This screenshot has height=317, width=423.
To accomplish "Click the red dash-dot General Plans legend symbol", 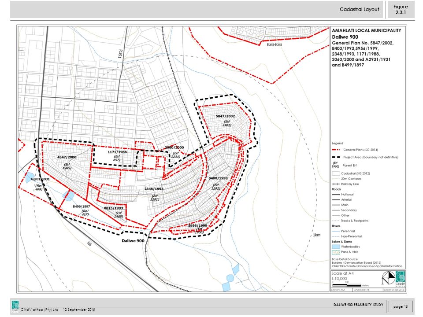I will (x=336, y=150).
